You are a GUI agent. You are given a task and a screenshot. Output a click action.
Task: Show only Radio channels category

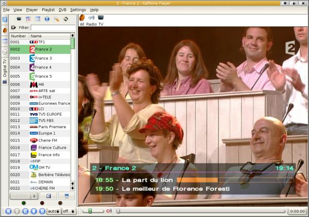coord(92,21)
